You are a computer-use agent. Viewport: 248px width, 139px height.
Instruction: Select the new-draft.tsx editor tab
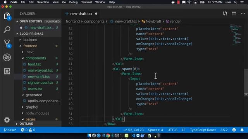click(81, 14)
